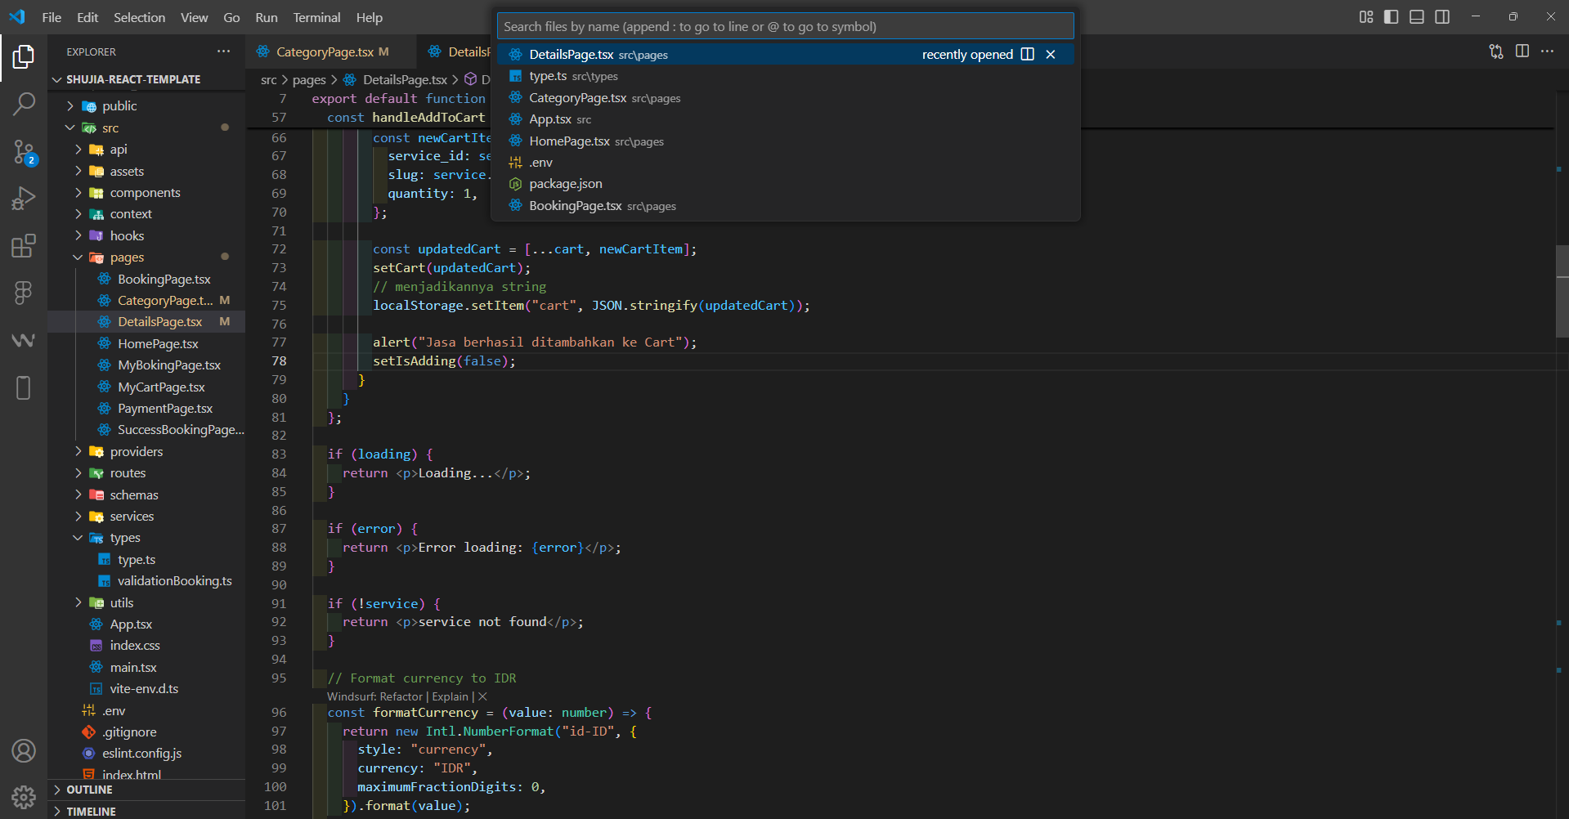Click Customize Layout icon in title bar
The height and width of the screenshot is (819, 1569).
(1366, 17)
